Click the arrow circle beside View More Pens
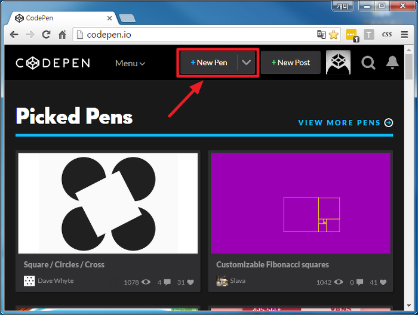This screenshot has width=418, height=315. [389, 122]
